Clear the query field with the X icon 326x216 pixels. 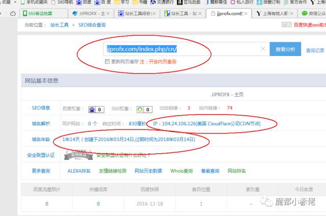[263, 48]
